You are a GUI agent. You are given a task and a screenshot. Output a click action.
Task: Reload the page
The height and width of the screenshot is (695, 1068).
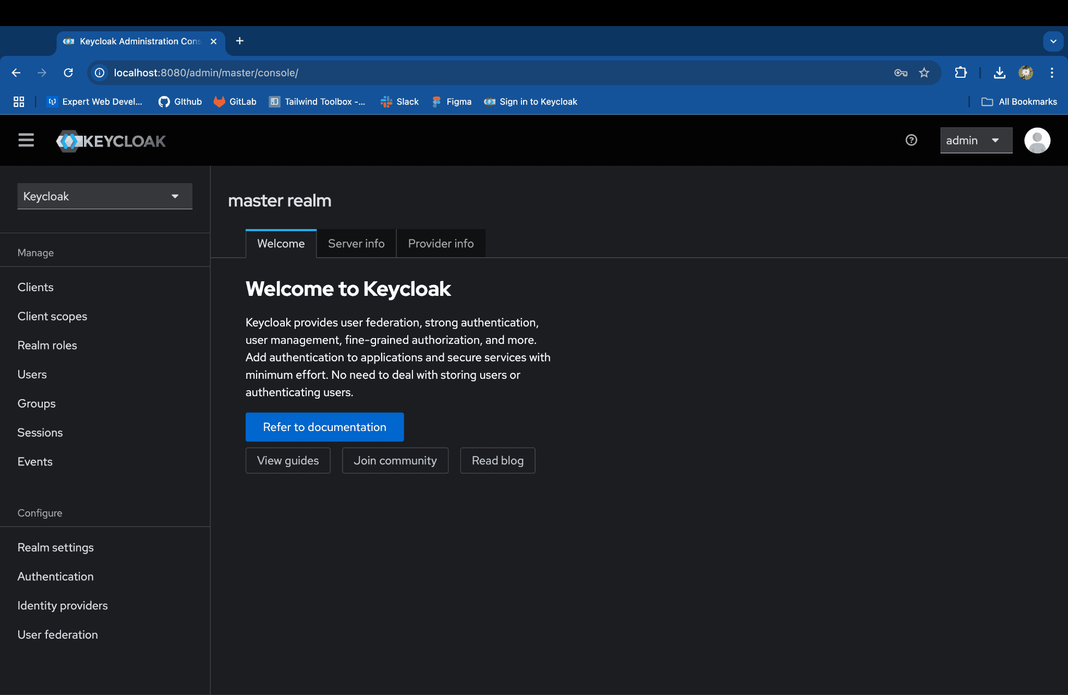(68, 73)
